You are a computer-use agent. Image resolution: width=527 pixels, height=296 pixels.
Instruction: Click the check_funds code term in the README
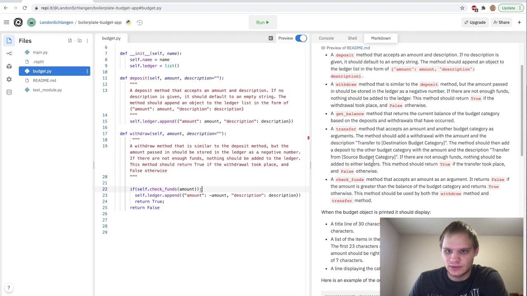coord(350,180)
